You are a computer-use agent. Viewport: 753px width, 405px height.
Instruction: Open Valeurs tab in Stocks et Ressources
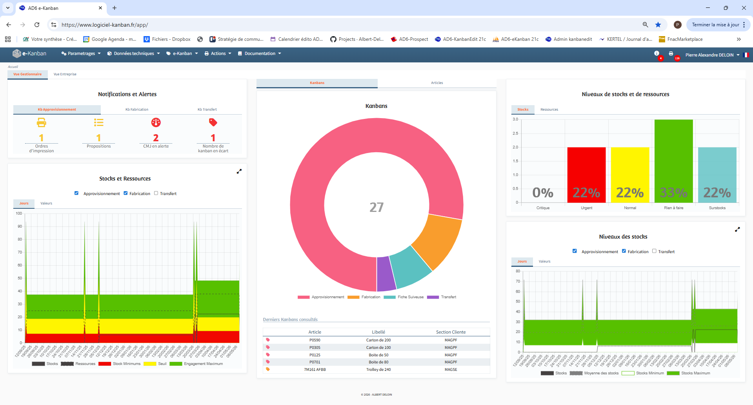click(x=46, y=203)
